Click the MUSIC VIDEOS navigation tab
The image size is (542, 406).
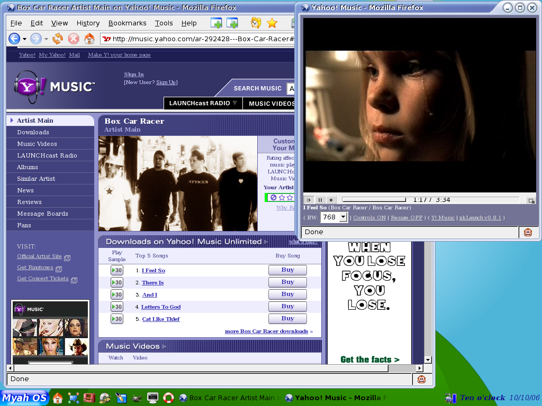(x=269, y=103)
